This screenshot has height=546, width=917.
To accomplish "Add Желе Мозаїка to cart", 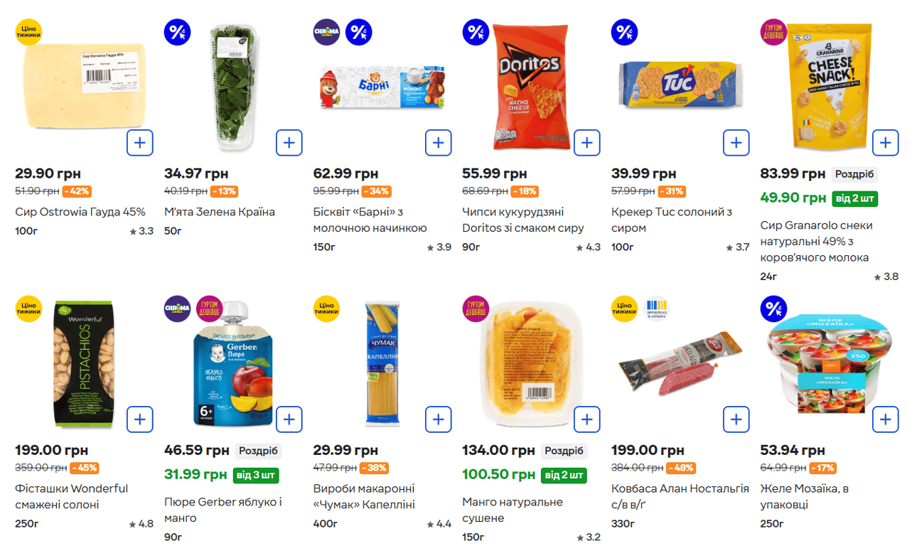I will 885,419.
